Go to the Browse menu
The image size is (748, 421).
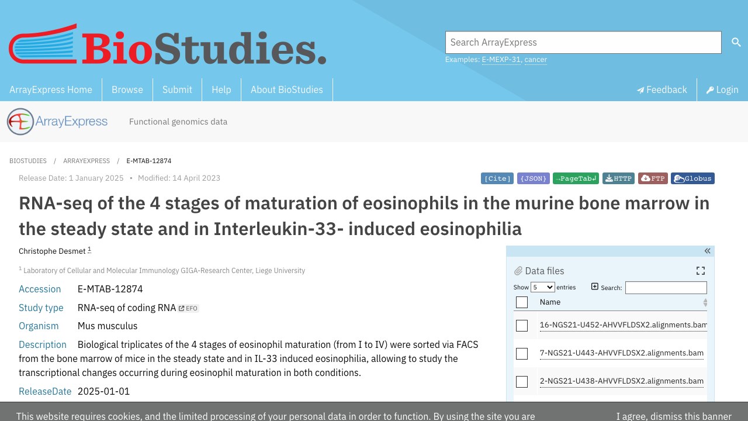coord(127,89)
